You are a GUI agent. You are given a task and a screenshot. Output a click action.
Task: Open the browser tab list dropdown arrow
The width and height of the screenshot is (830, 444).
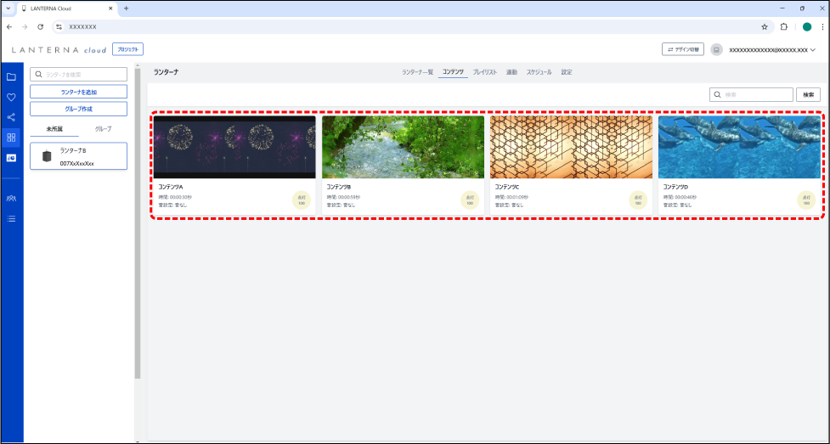point(8,8)
